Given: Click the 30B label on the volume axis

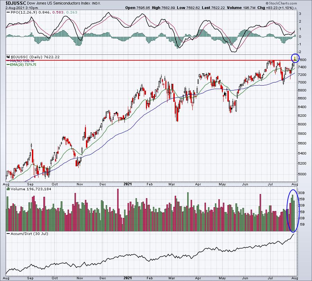Looking at the screenshot, I should tap(301, 193).
